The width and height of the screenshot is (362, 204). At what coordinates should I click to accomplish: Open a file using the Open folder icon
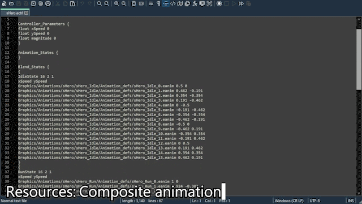point(11,3)
